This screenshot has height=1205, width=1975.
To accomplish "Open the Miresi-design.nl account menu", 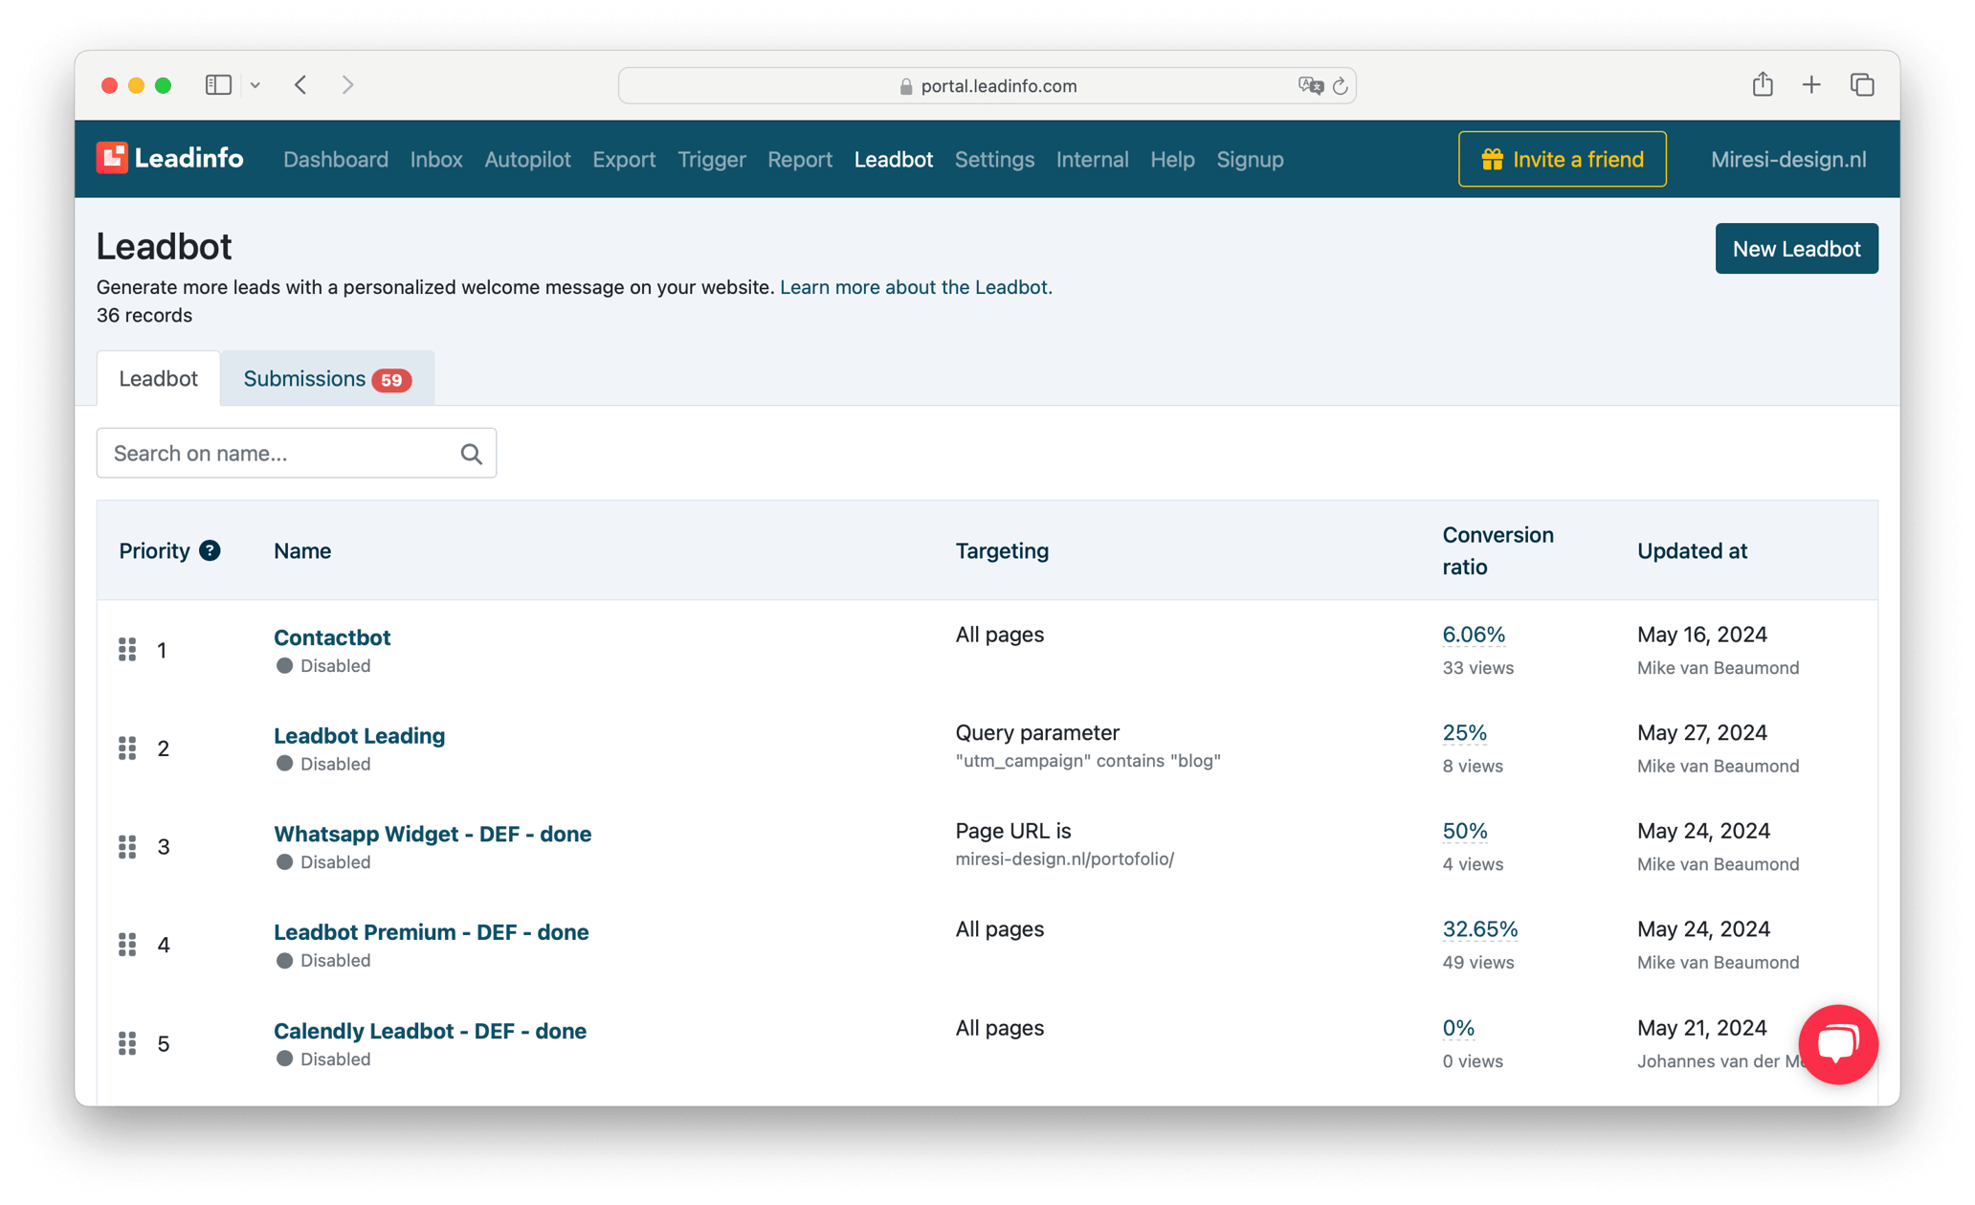I will coord(1787,159).
